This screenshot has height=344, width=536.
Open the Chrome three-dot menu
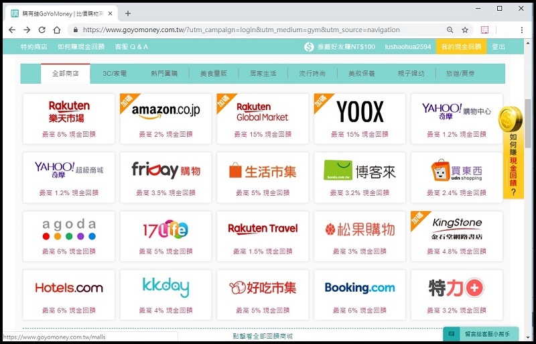521,30
